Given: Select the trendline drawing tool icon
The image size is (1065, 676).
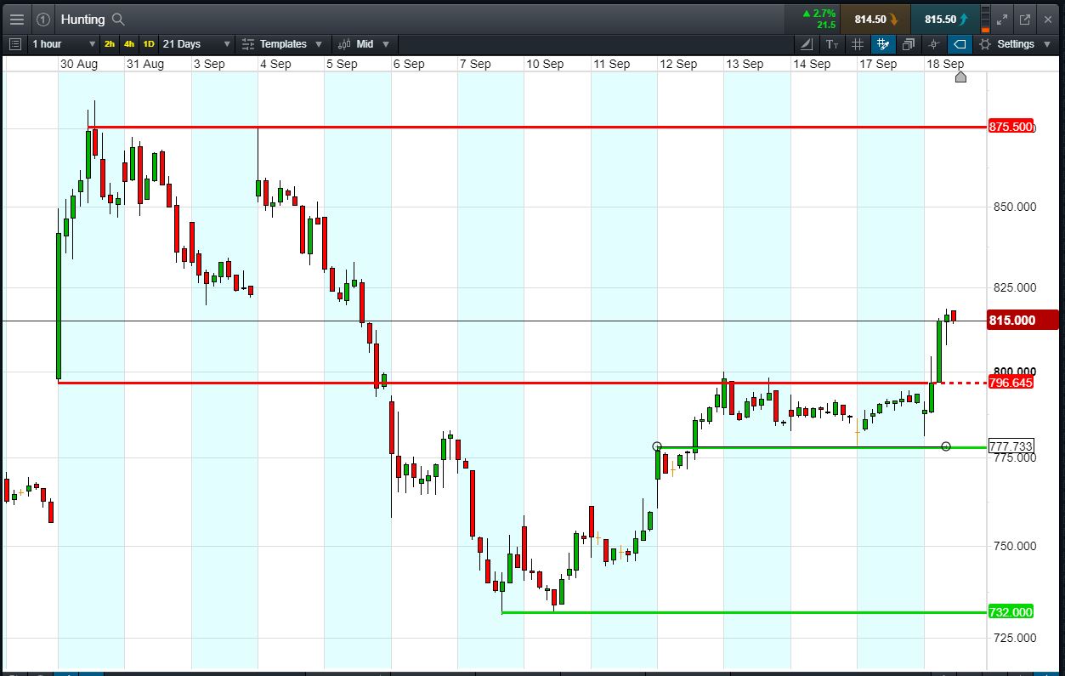Looking at the screenshot, I should click(x=807, y=44).
